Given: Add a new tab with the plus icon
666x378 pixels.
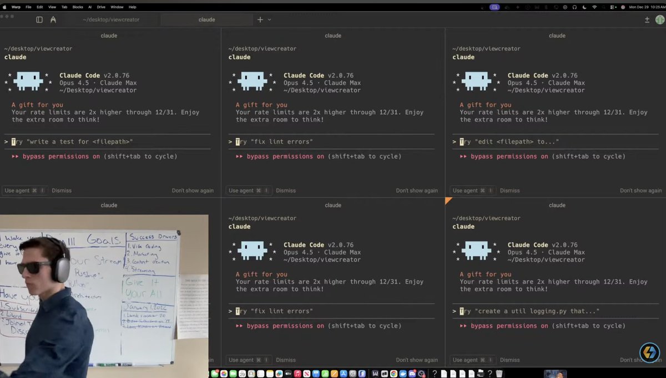Looking at the screenshot, I should tap(260, 19).
